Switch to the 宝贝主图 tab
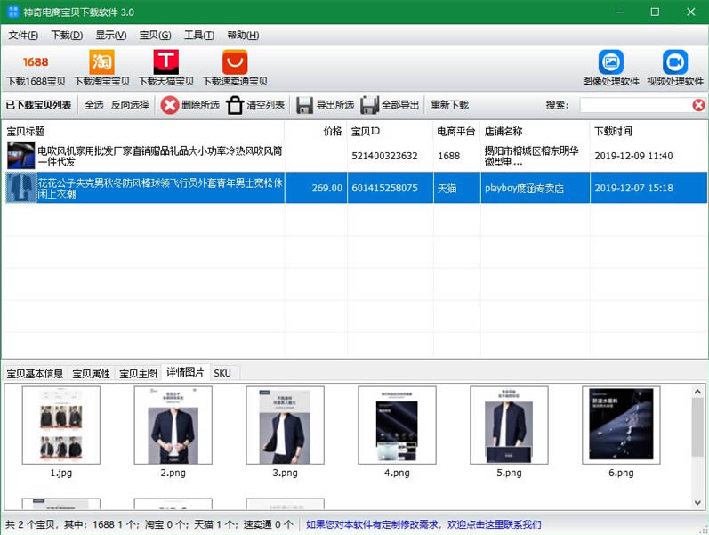The image size is (709, 535). (138, 373)
